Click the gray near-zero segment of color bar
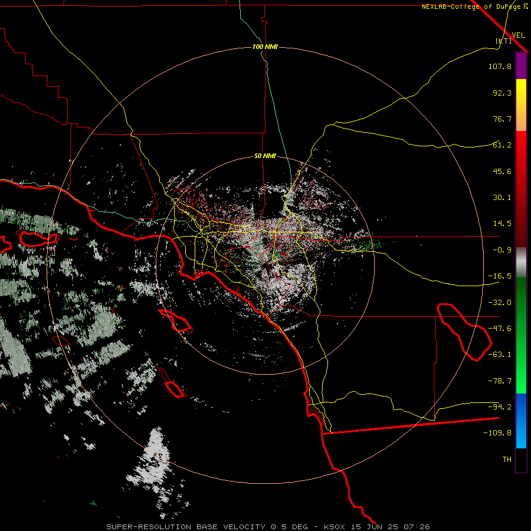531x531 pixels. (521, 263)
